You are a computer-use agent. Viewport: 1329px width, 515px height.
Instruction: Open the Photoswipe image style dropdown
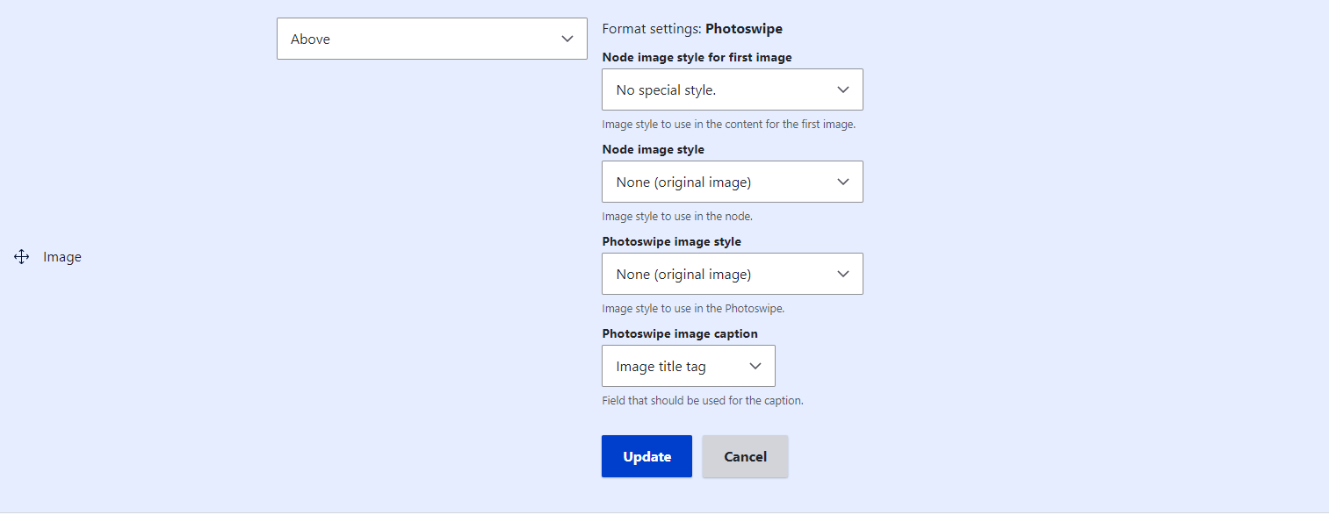point(732,274)
